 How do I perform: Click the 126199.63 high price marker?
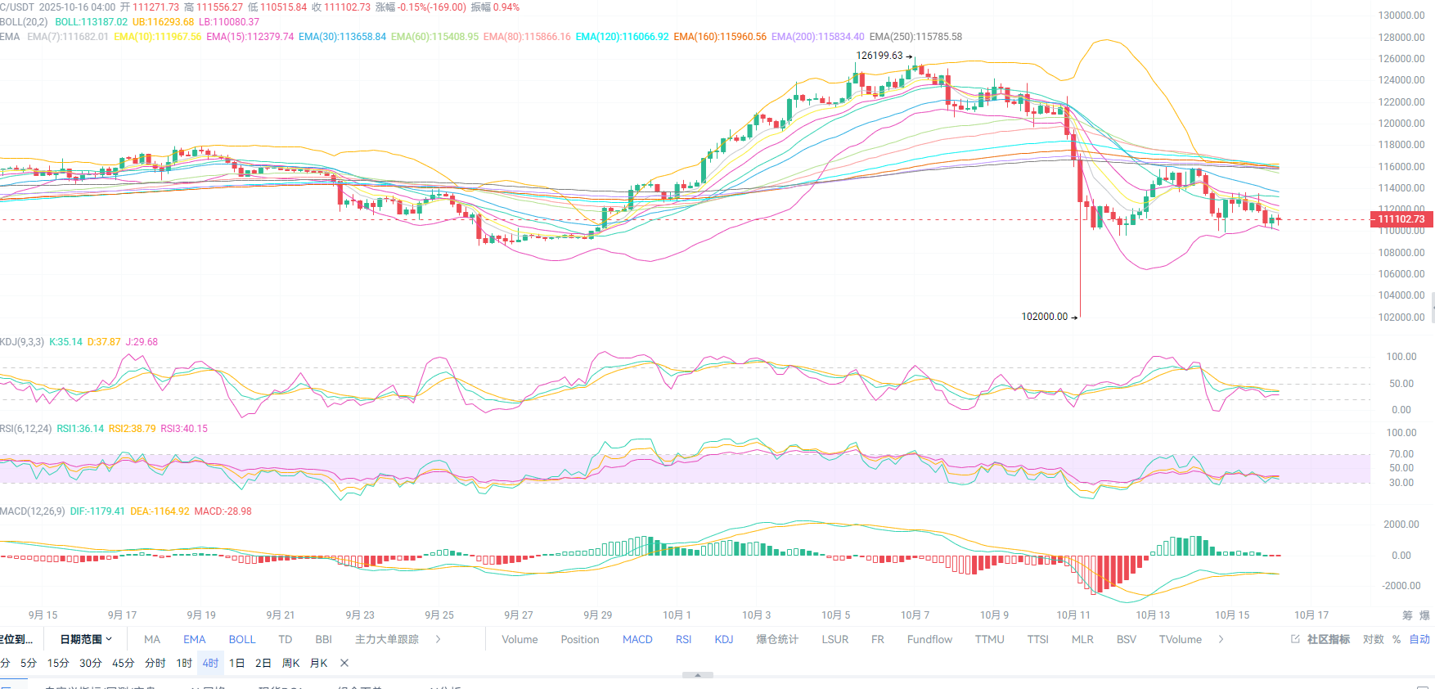(x=879, y=56)
